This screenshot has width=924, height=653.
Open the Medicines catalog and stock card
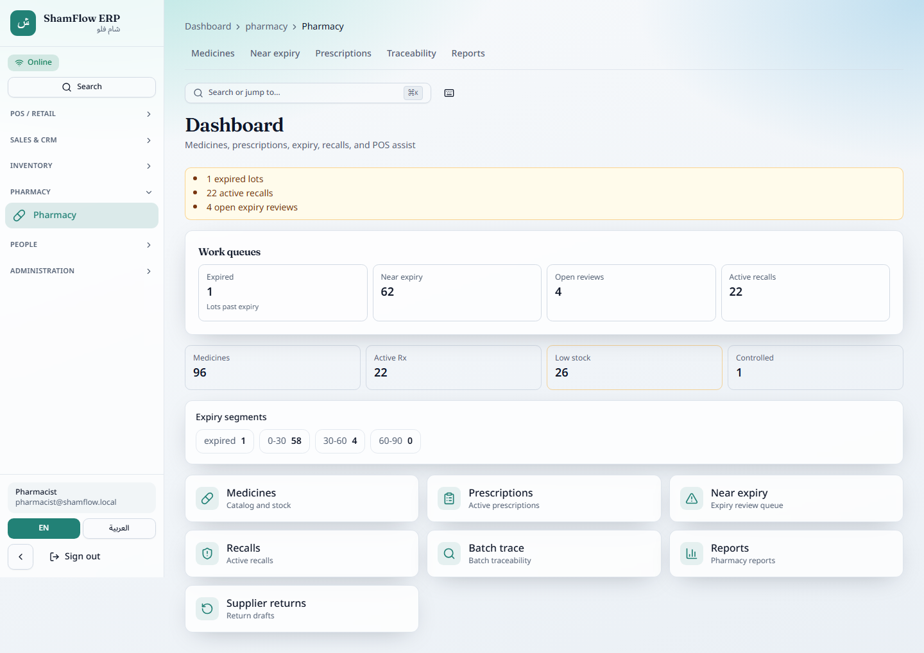point(302,498)
